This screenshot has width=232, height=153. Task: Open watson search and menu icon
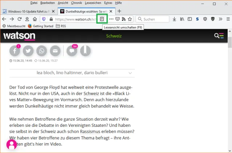coord(219,36)
